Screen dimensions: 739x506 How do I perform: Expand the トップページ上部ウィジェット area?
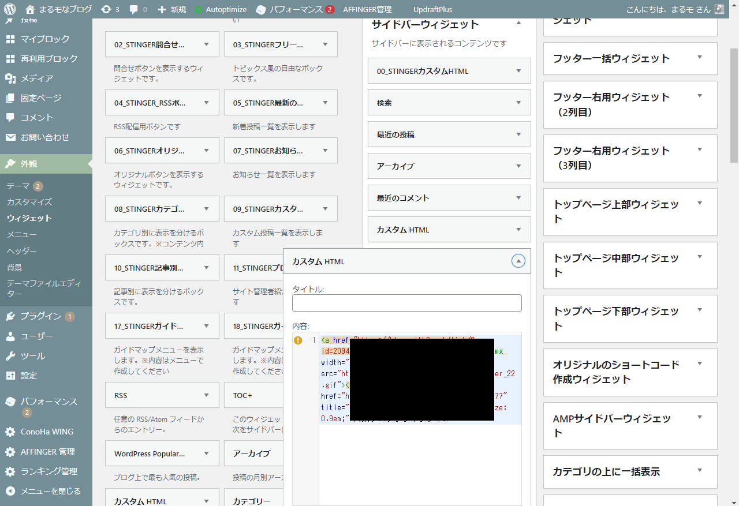pos(700,203)
